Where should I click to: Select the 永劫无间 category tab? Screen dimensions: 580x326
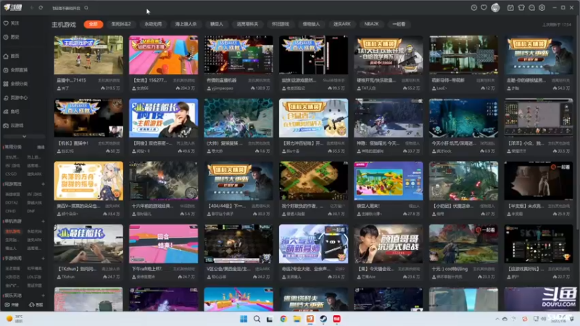(153, 24)
